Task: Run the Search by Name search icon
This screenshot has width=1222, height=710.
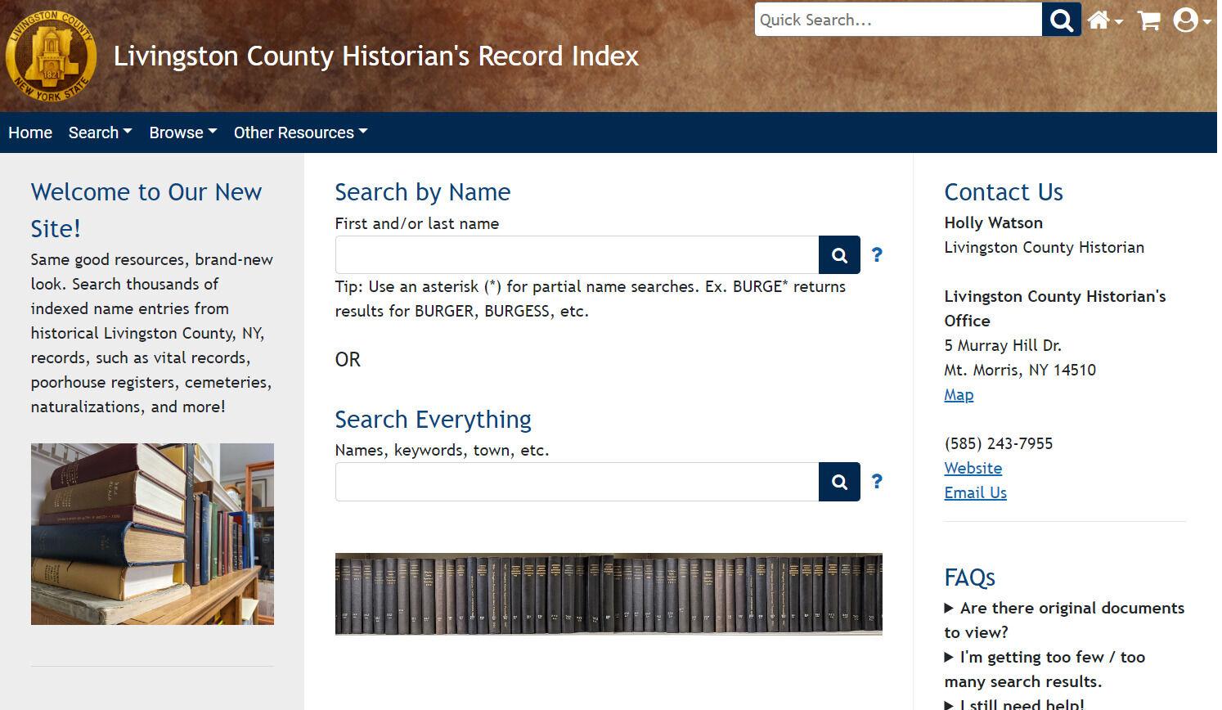Action: pos(839,254)
